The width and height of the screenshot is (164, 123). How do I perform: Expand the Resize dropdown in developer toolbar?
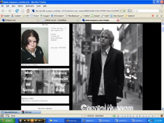[x=96, y=16]
